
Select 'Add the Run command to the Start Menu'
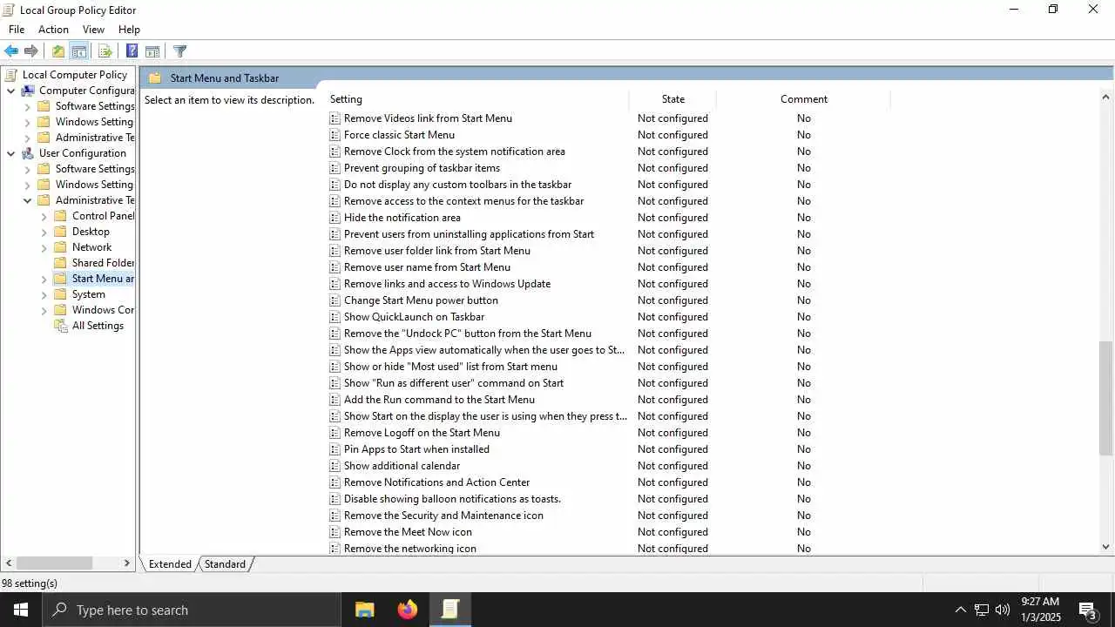point(439,400)
